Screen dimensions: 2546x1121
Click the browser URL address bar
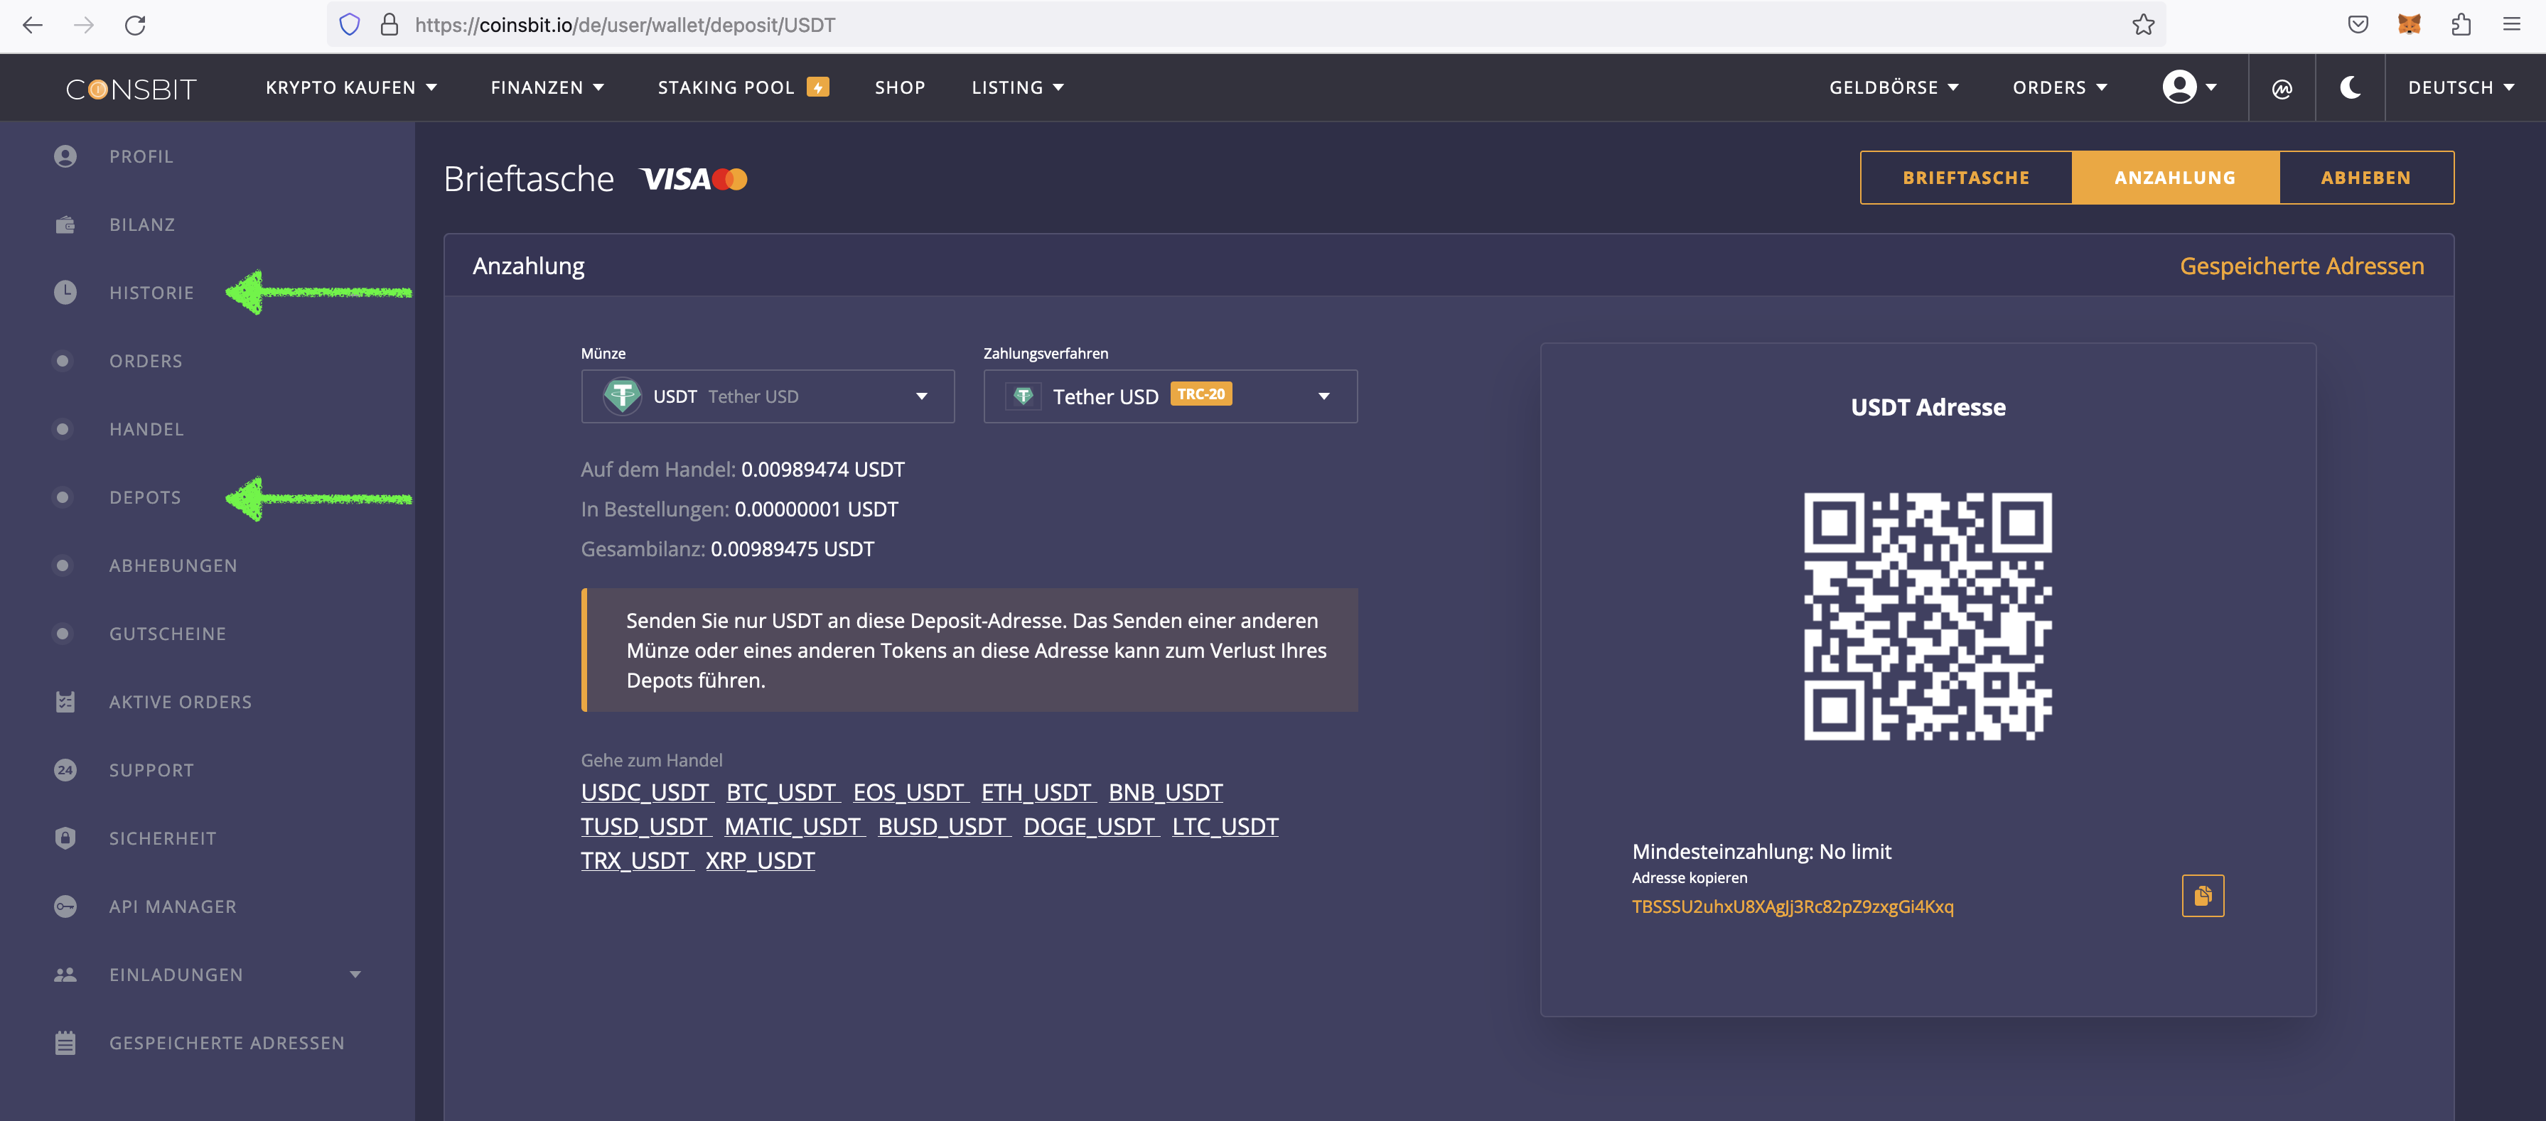click(1245, 25)
